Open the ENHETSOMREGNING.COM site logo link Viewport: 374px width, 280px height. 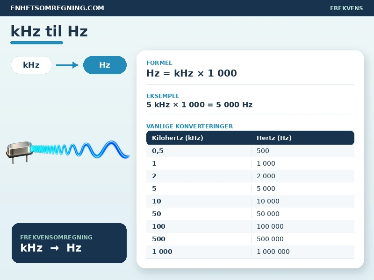[x=57, y=8]
